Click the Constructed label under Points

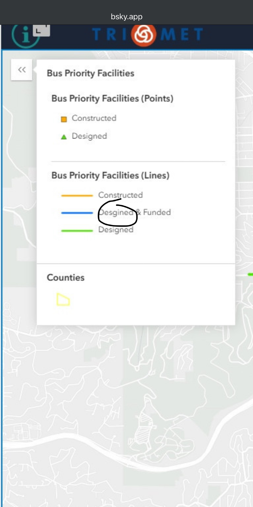(x=94, y=118)
